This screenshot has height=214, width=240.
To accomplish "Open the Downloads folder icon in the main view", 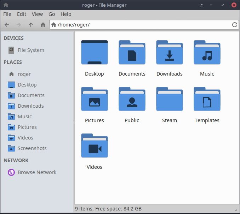I will pyautogui.click(x=170, y=52).
